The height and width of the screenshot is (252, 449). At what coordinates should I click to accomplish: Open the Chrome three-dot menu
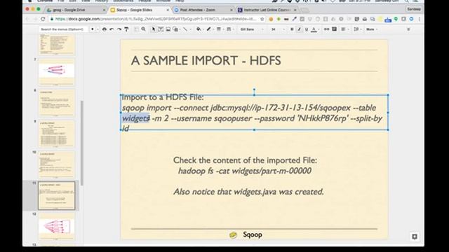420,19
